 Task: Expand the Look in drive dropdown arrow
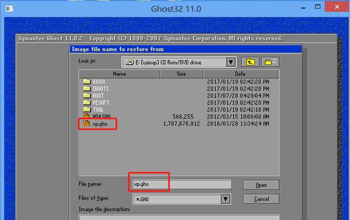pos(231,62)
